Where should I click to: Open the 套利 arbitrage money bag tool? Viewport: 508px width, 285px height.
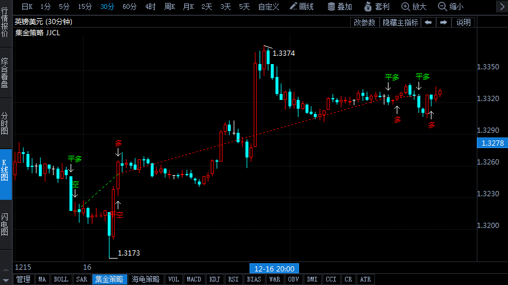click(377, 6)
